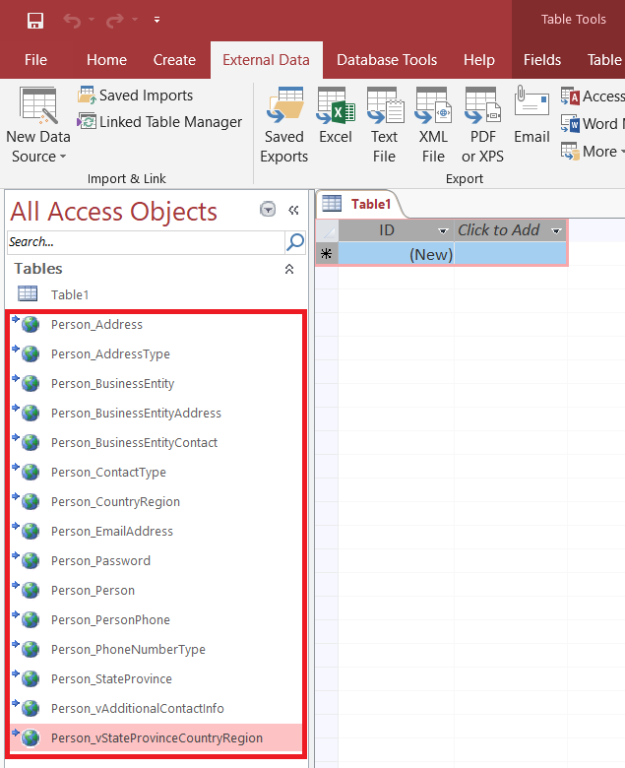This screenshot has height=768, width=625.
Task: Select Table1 in the navigation pane
Action: (x=70, y=294)
